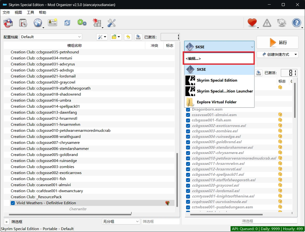Open Settings wrench and screwdriver icon

pyautogui.click(x=112, y=23)
